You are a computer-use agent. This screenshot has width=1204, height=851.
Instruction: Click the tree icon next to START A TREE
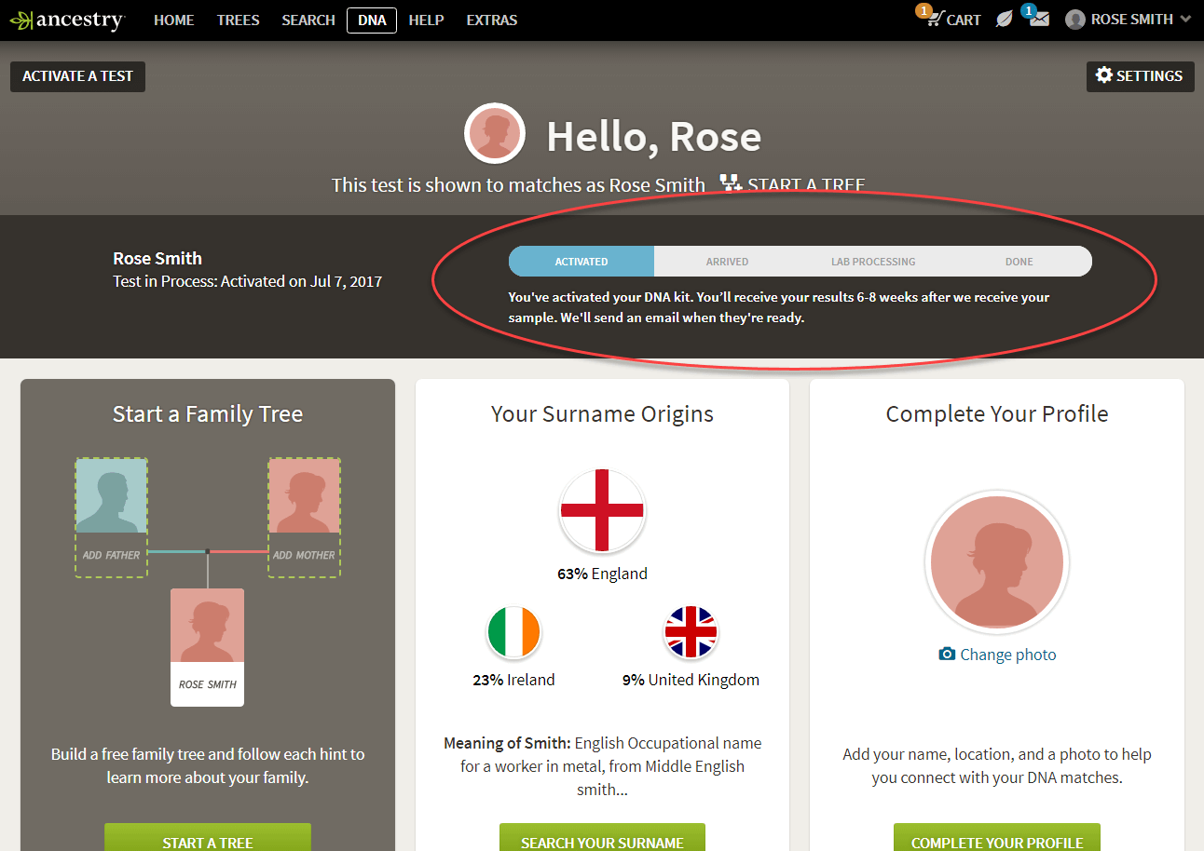click(730, 183)
